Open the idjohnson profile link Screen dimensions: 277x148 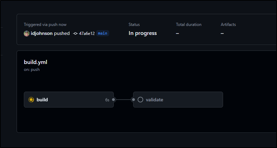coord(41,34)
